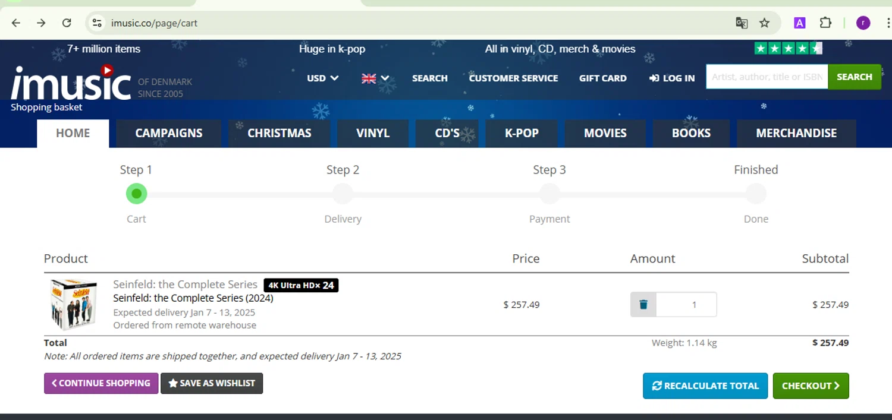The height and width of the screenshot is (420, 892).
Task: Click the RECALCULATE TOTAL button
Action: (x=705, y=386)
